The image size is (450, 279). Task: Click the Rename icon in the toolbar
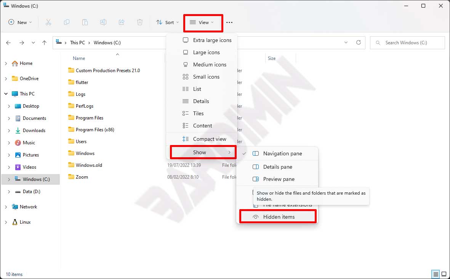pos(103,22)
